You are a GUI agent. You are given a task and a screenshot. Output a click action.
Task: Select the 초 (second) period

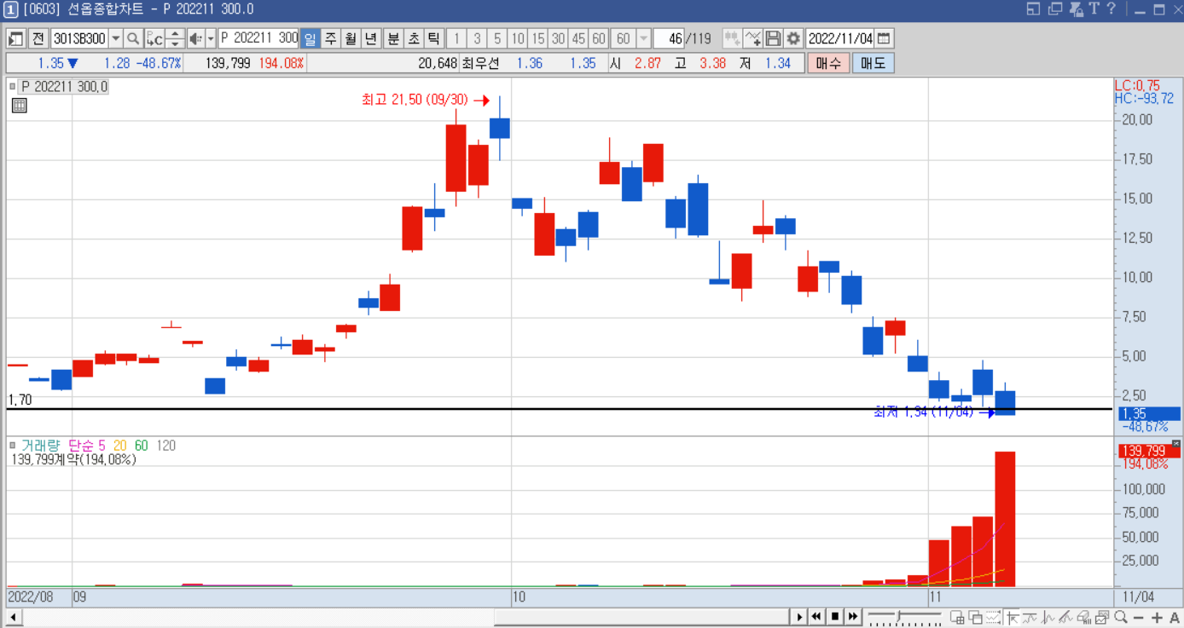pyautogui.click(x=414, y=38)
